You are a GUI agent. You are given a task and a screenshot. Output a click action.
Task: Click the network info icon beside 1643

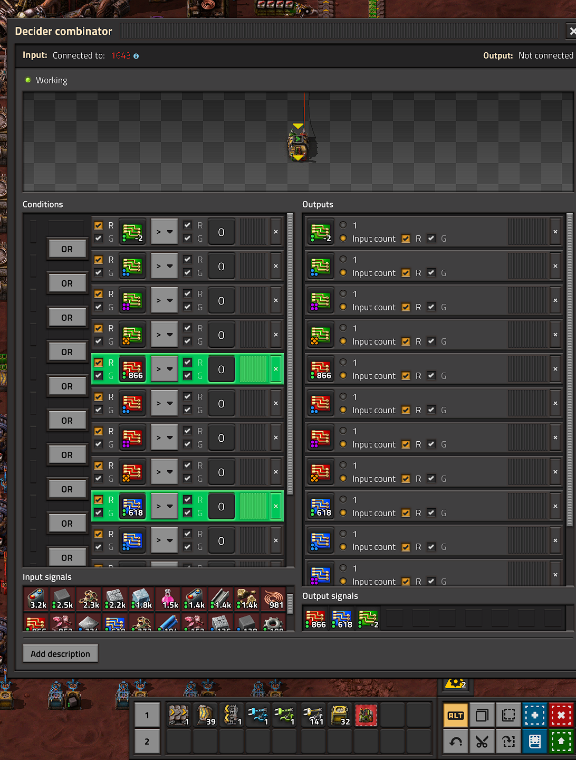pos(136,56)
